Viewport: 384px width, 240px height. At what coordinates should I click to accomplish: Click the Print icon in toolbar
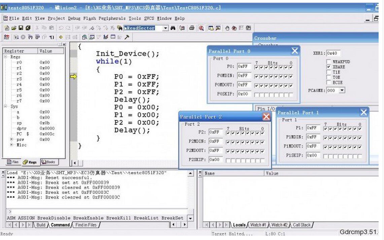click(191, 28)
